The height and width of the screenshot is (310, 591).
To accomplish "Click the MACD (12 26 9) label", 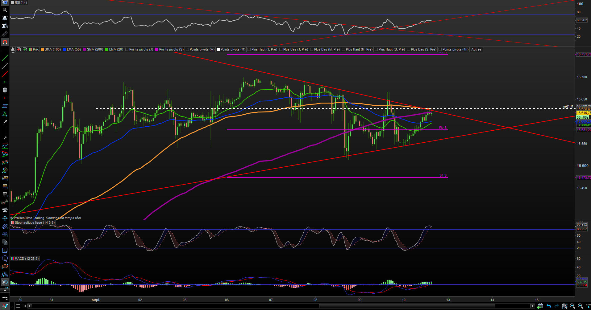I will point(27,259).
